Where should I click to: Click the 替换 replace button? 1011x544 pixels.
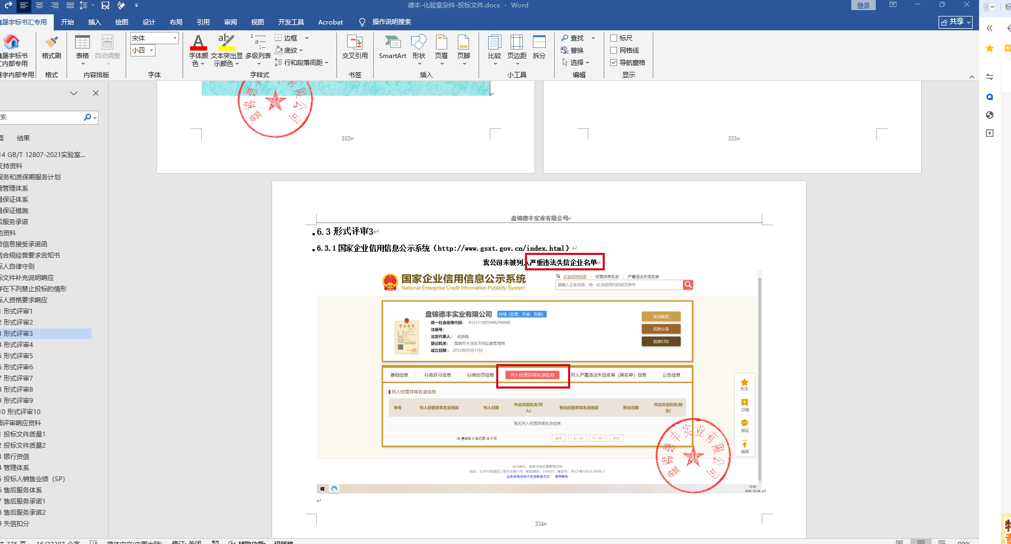coord(573,50)
